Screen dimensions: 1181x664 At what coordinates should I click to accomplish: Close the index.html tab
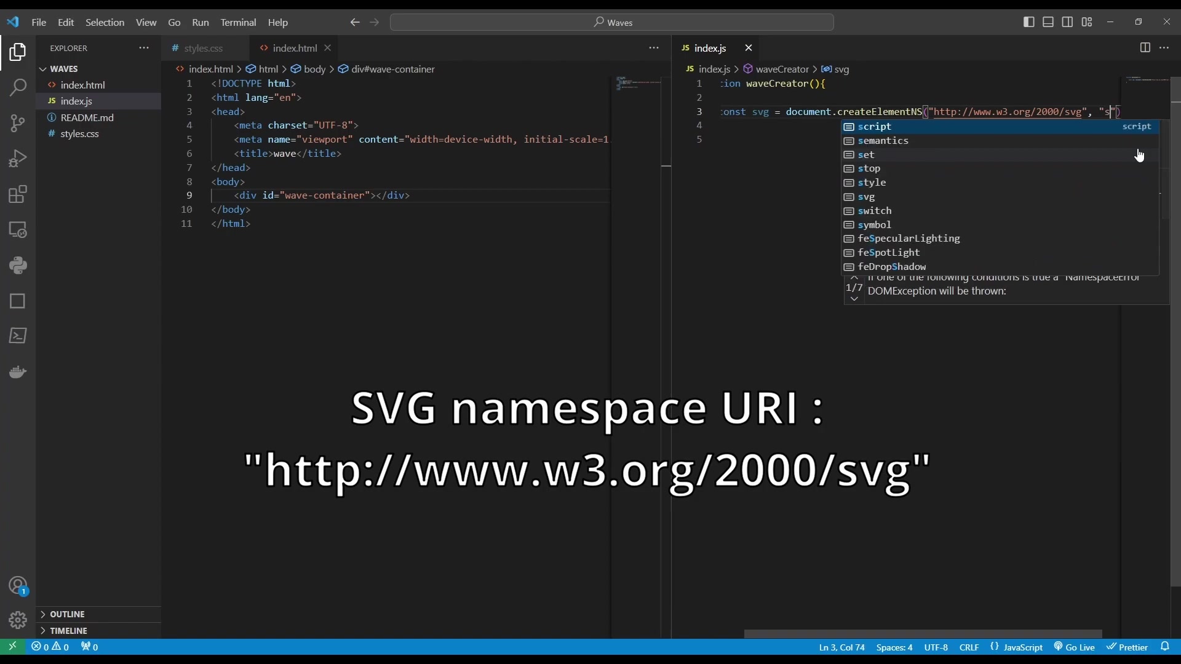328,48
